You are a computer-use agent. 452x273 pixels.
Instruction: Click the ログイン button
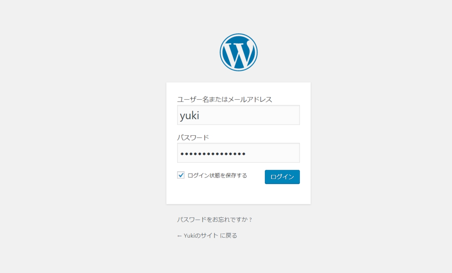[282, 177]
